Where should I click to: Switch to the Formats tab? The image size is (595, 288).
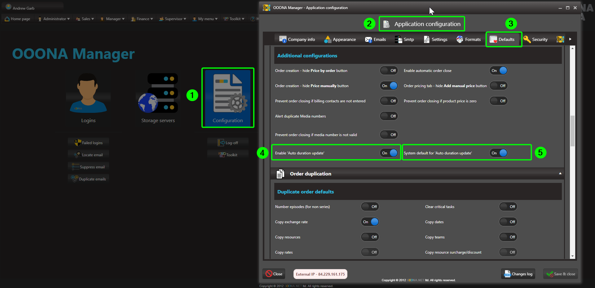469,39
